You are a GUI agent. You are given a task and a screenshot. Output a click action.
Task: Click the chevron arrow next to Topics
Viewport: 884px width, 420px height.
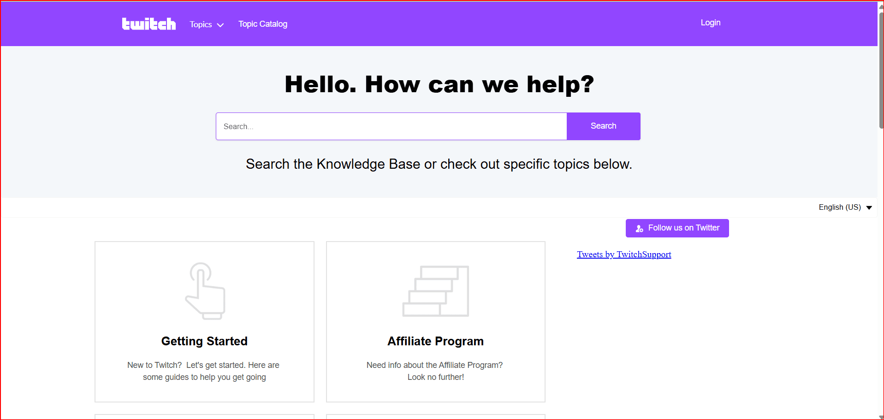tap(220, 25)
